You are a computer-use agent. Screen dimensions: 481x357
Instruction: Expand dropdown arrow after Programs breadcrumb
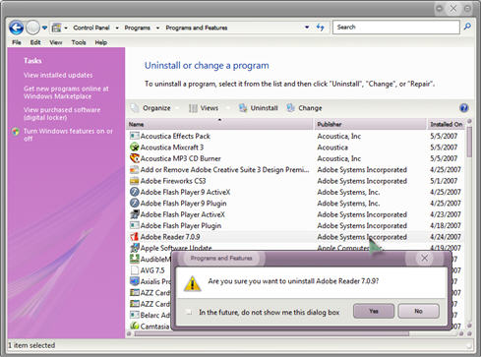(x=157, y=28)
